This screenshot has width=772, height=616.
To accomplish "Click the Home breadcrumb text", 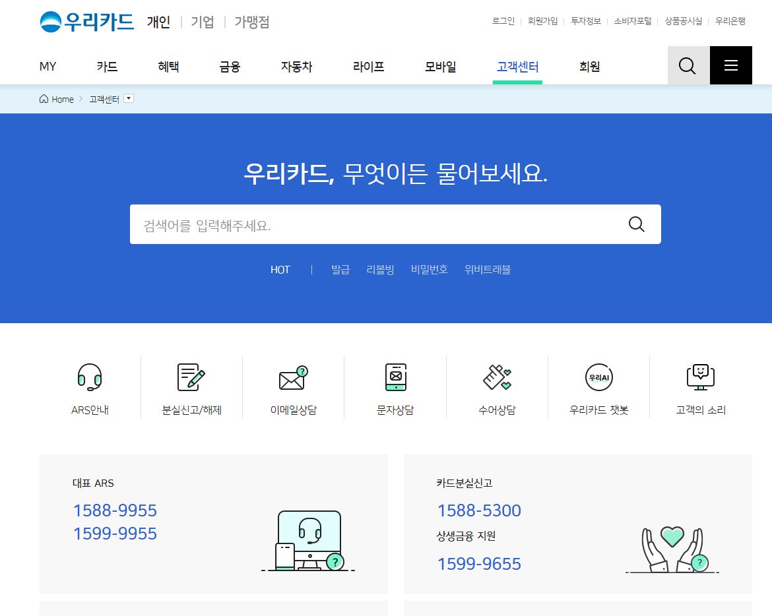I will click(x=63, y=100).
